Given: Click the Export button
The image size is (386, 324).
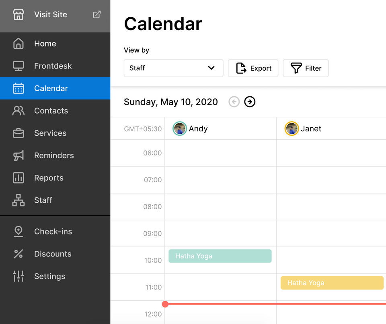Looking at the screenshot, I should point(254,68).
